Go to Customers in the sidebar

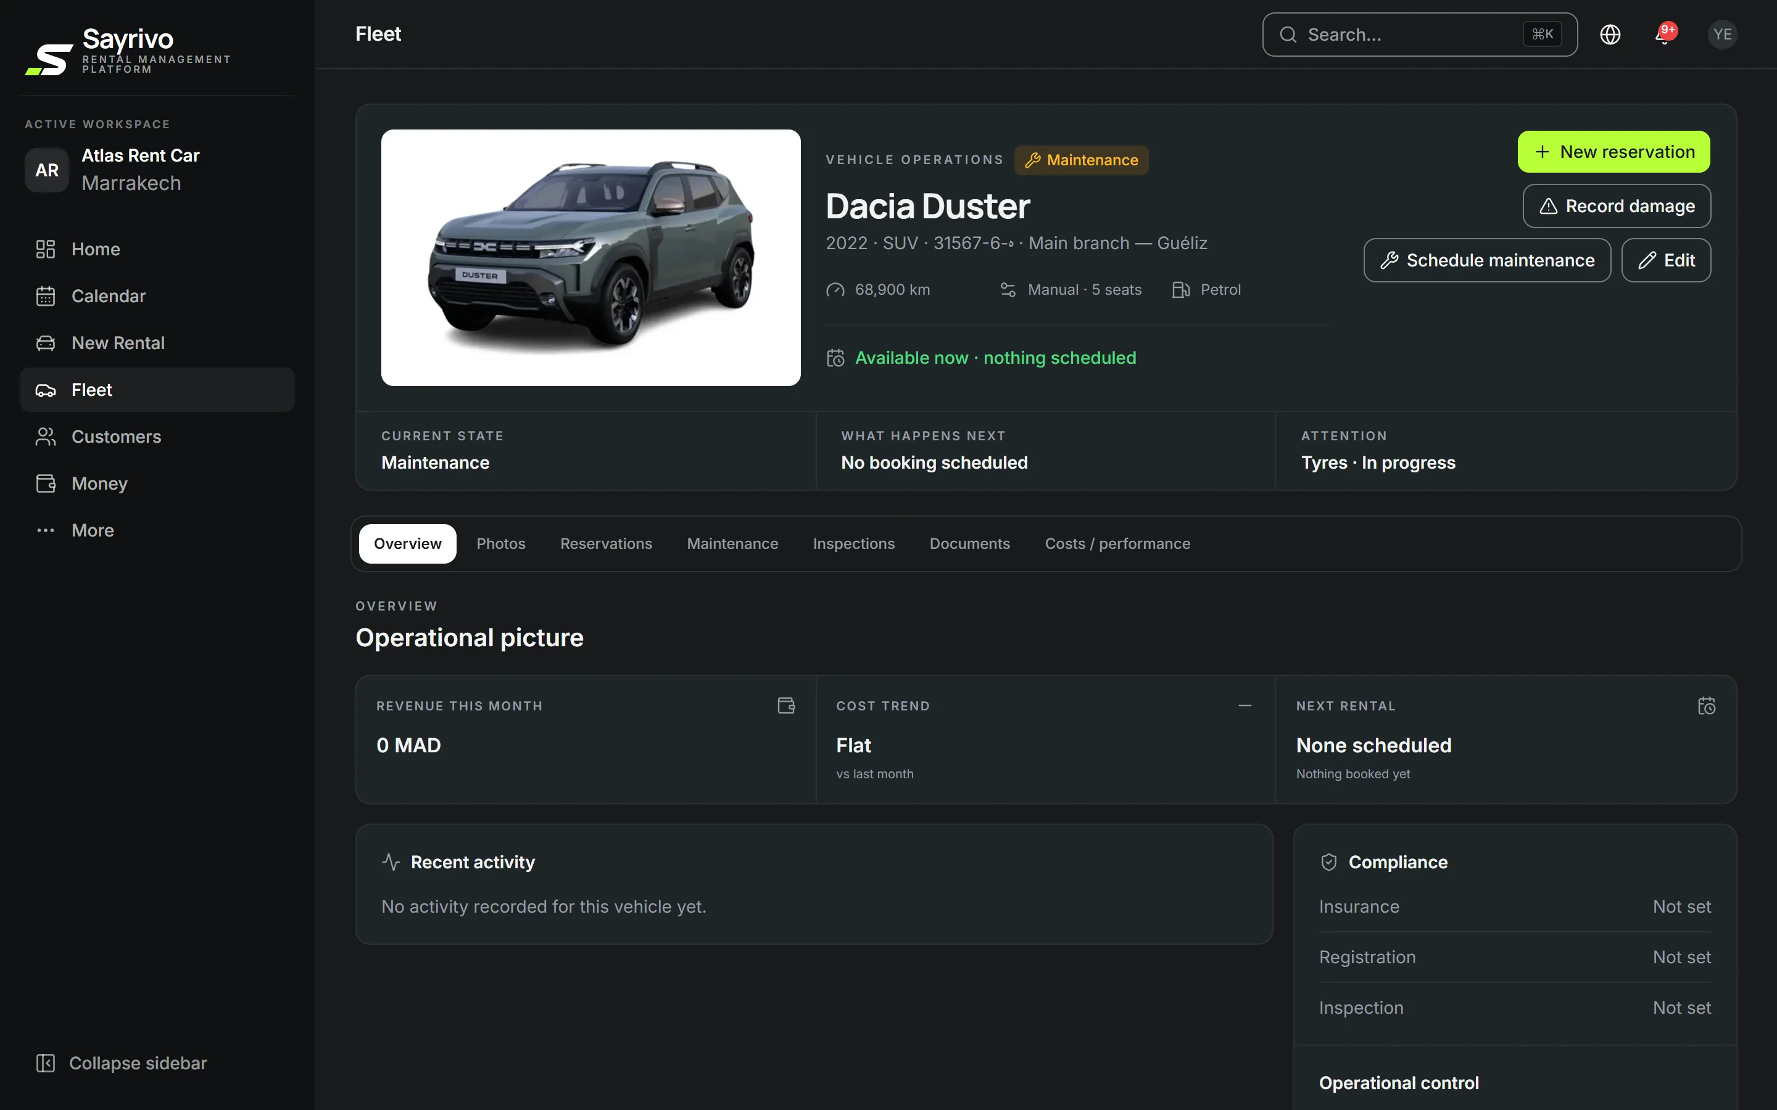(x=156, y=437)
